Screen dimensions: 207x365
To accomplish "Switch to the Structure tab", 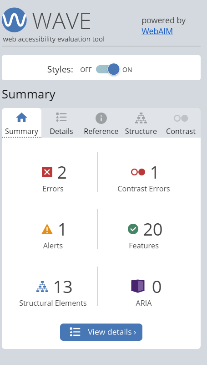I will click(141, 123).
